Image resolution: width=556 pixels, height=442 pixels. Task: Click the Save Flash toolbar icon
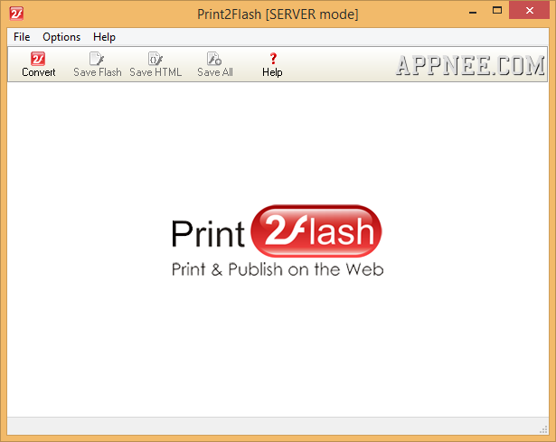point(97,59)
